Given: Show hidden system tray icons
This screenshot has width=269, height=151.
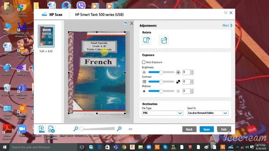Looking at the screenshot, I should pos(237,147).
